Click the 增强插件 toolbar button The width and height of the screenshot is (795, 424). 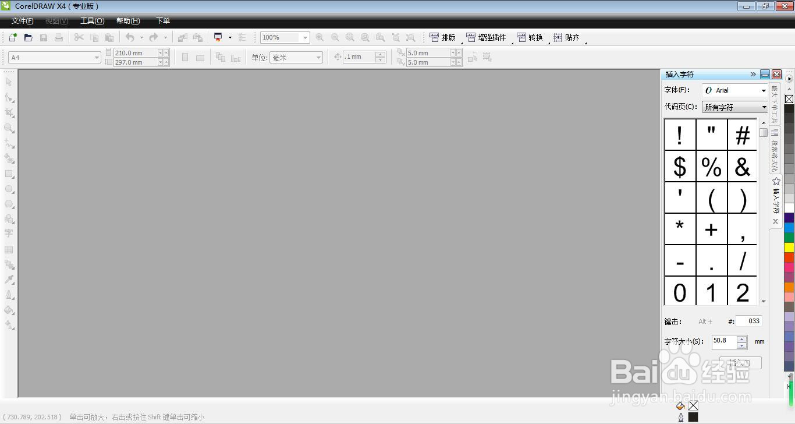click(487, 37)
